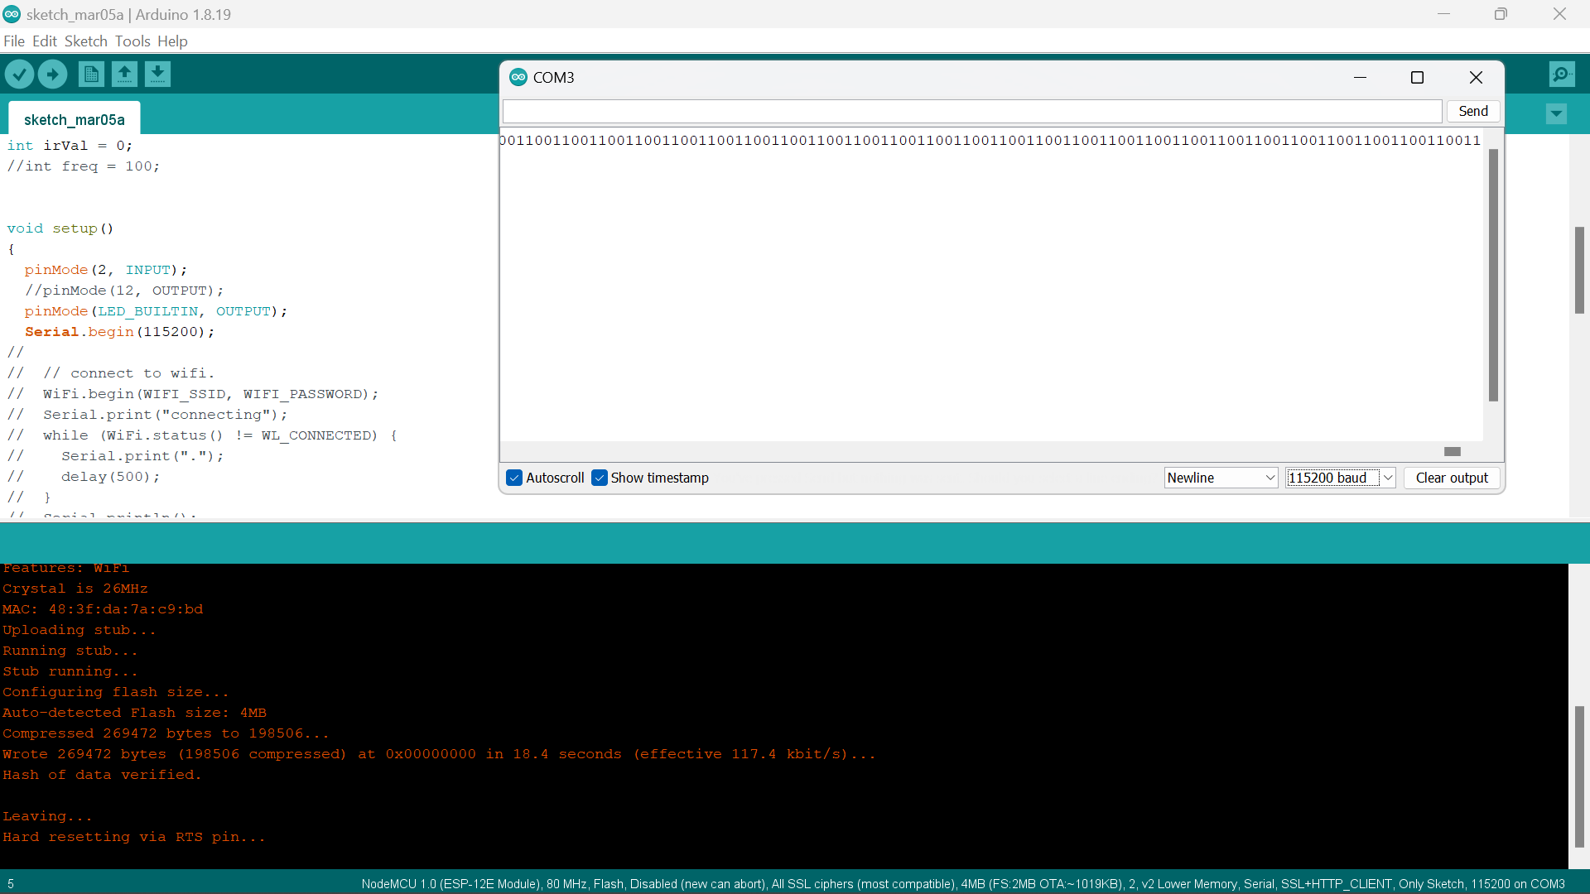
Task: Click the serial message input field
Action: [x=971, y=111]
